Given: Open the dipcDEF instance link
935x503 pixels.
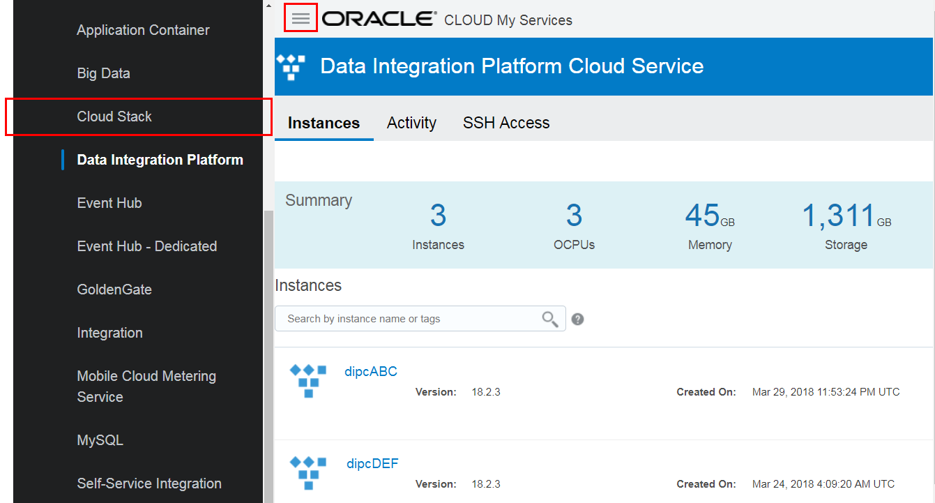Looking at the screenshot, I should pyautogui.click(x=372, y=463).
